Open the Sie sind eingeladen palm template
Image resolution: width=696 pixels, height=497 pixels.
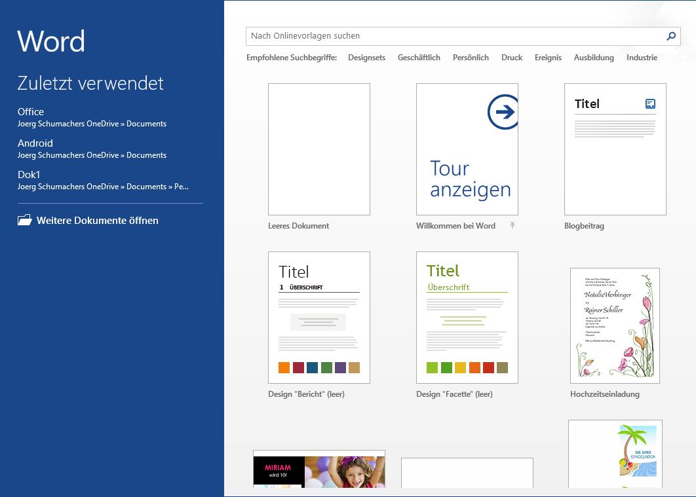pos(615,454)
